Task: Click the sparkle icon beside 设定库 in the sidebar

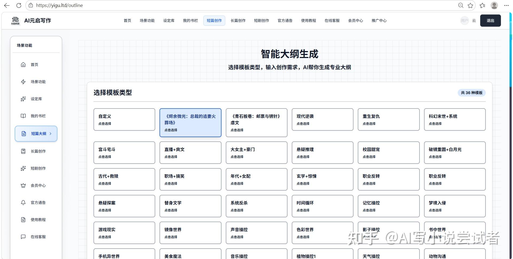Action: pyautogui.click(x=23, y=99)
